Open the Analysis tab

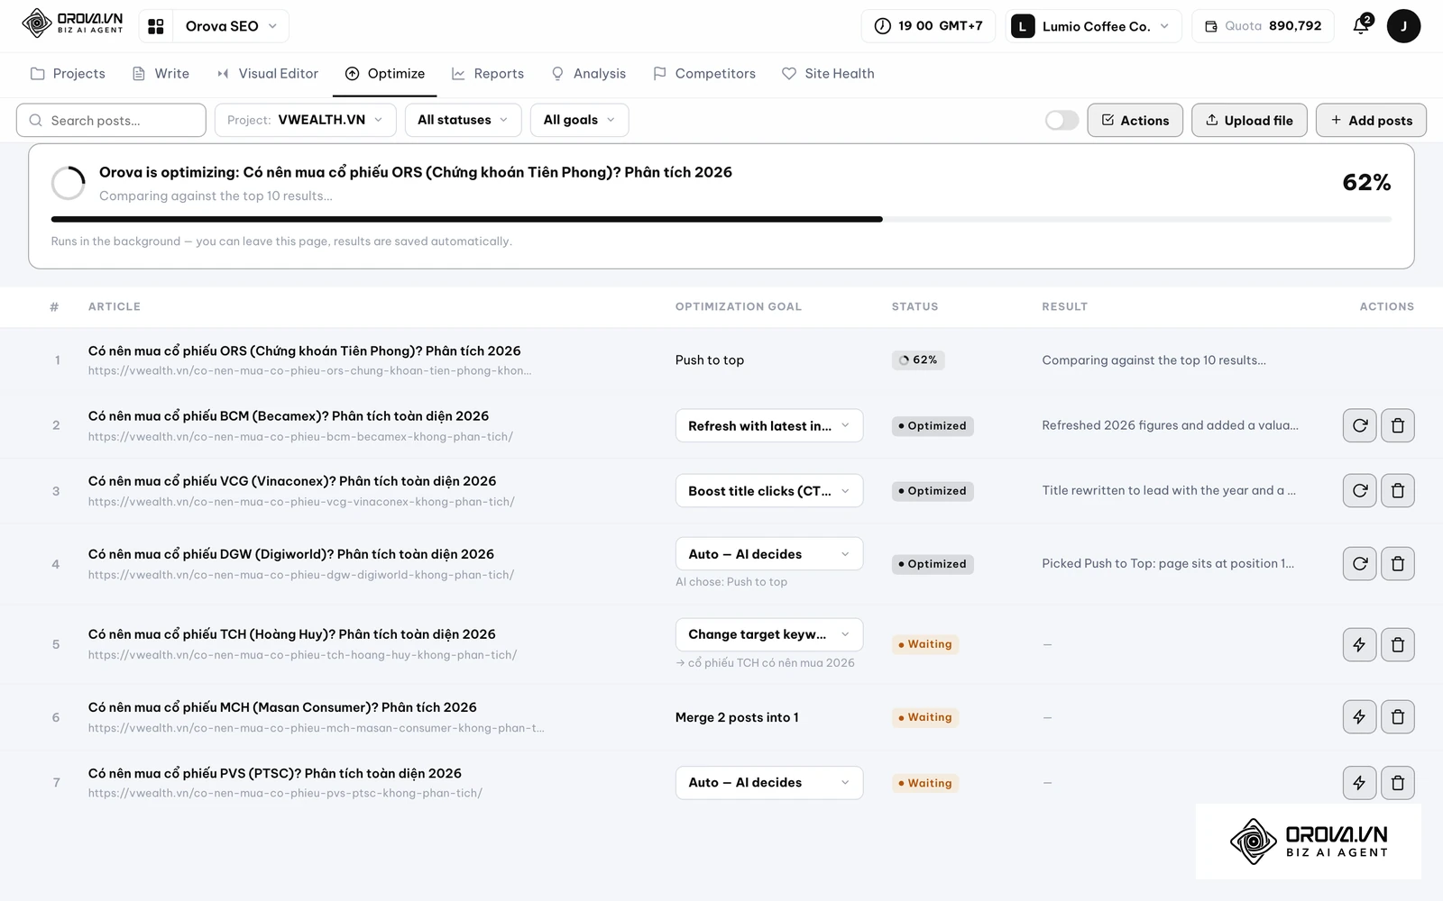point(588,74)
